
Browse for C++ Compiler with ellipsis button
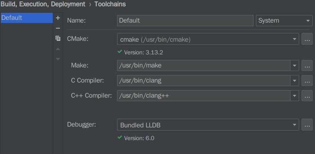point(307,96)
